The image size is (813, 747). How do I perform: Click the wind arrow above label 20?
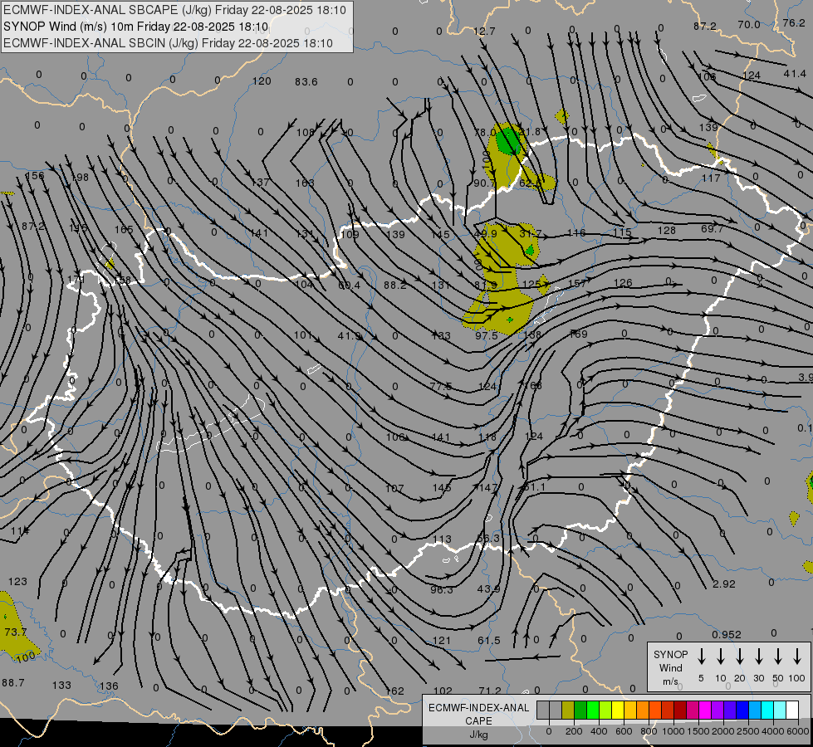click(740, 657)
